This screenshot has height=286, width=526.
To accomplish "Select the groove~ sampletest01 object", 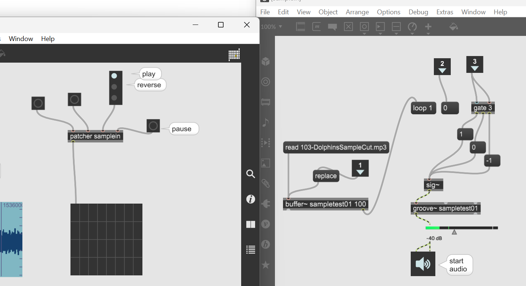I will tap(446, 209).
